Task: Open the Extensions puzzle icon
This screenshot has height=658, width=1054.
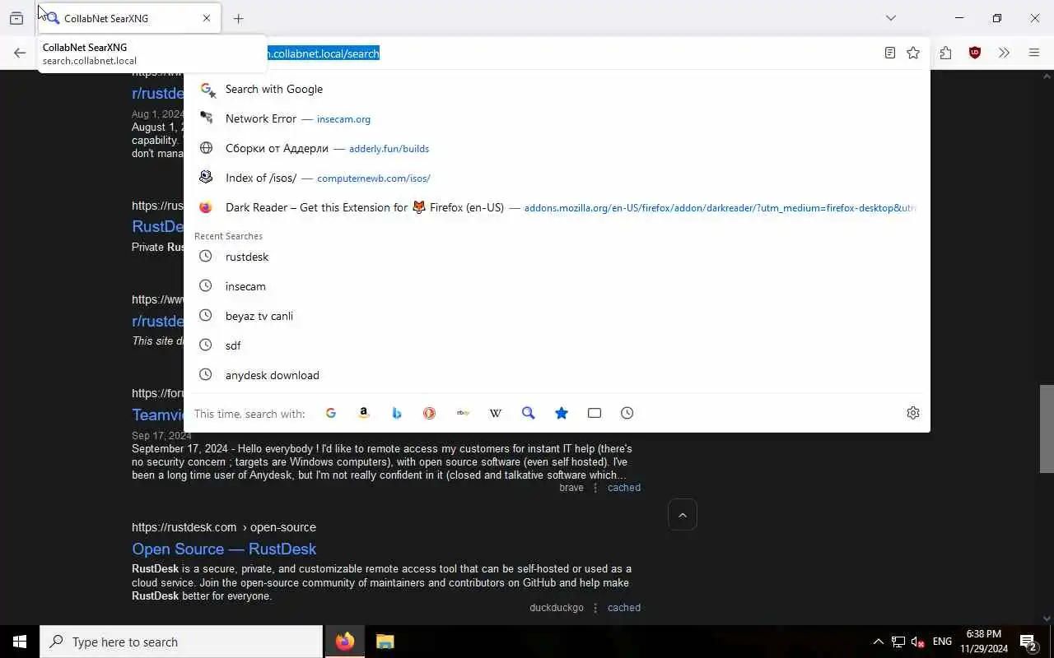Action: (x=945, y=53)
